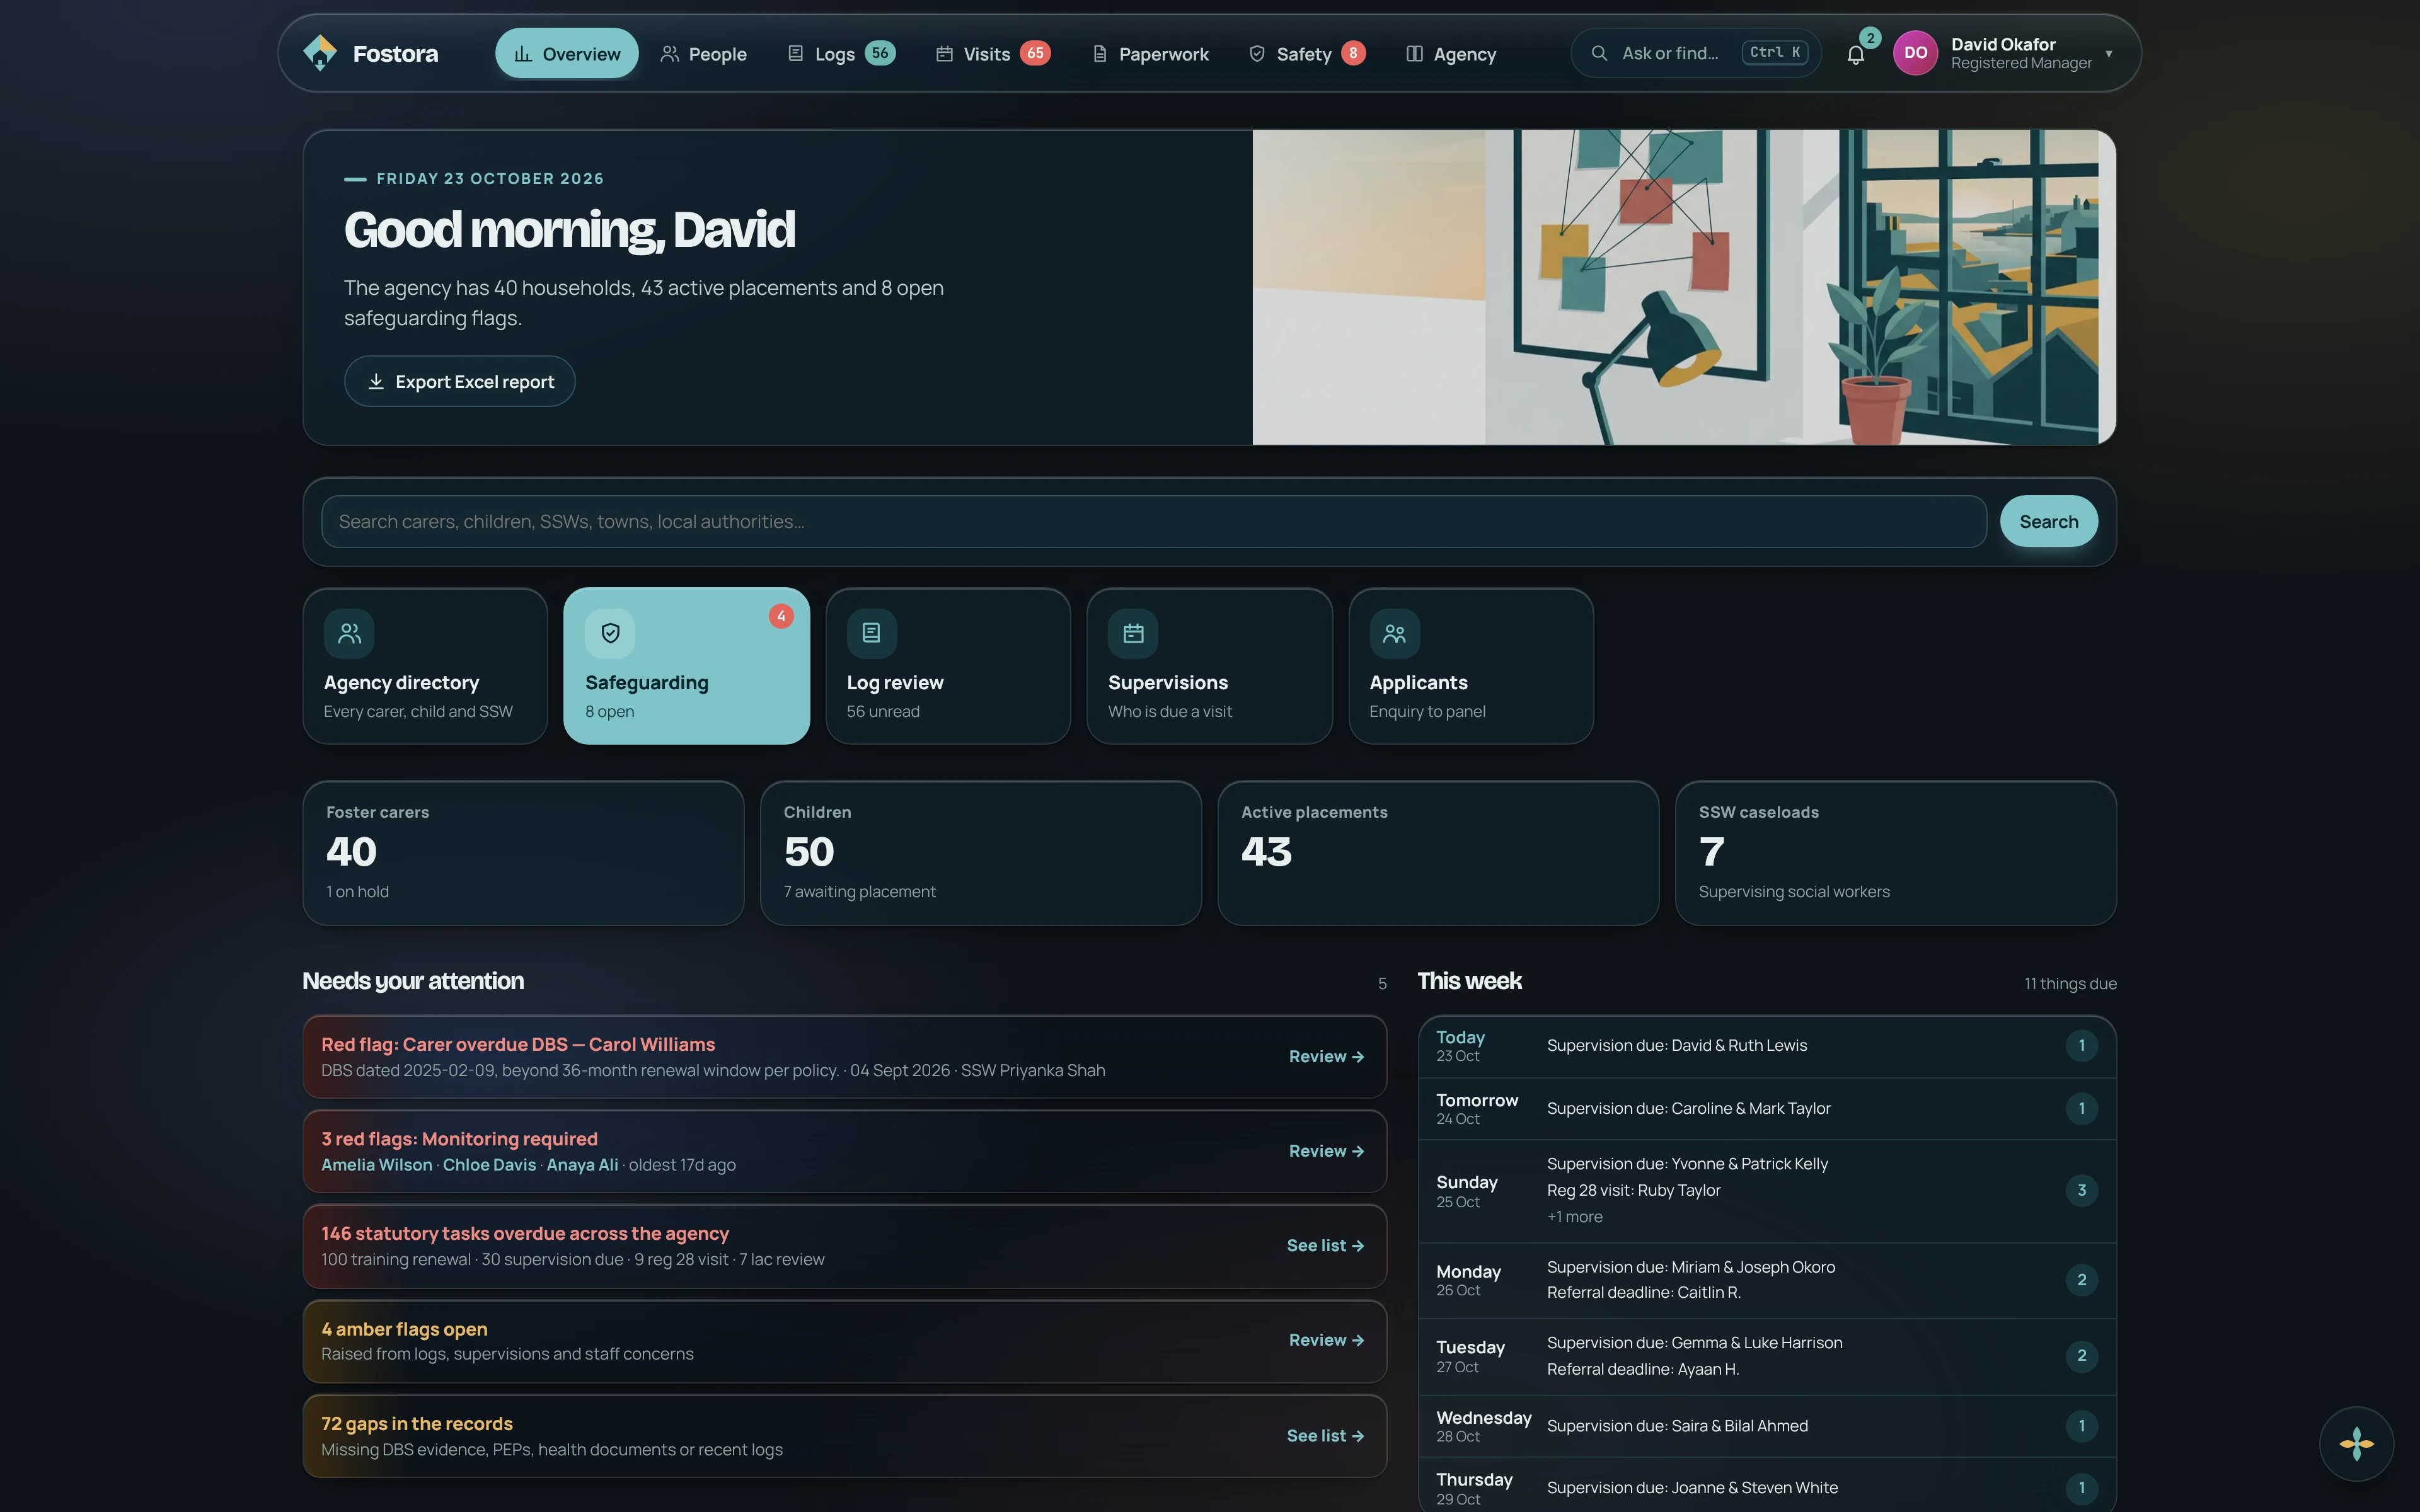Viewport: 2420px width, 1512px height.
Task: Review the Carol Williams overdue DBS flag
Action: [x=1326, y=1056]
